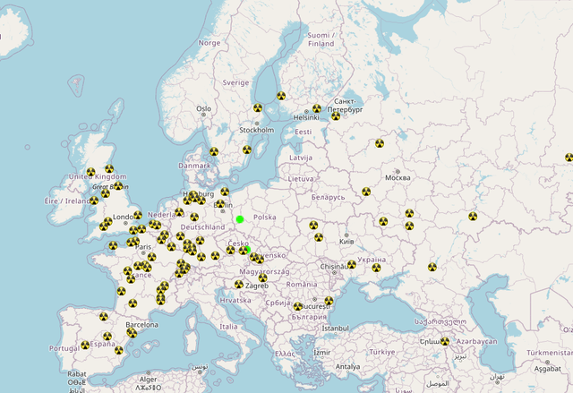
Task: Click the Hrvatska country label
Action: click(235, 301)
